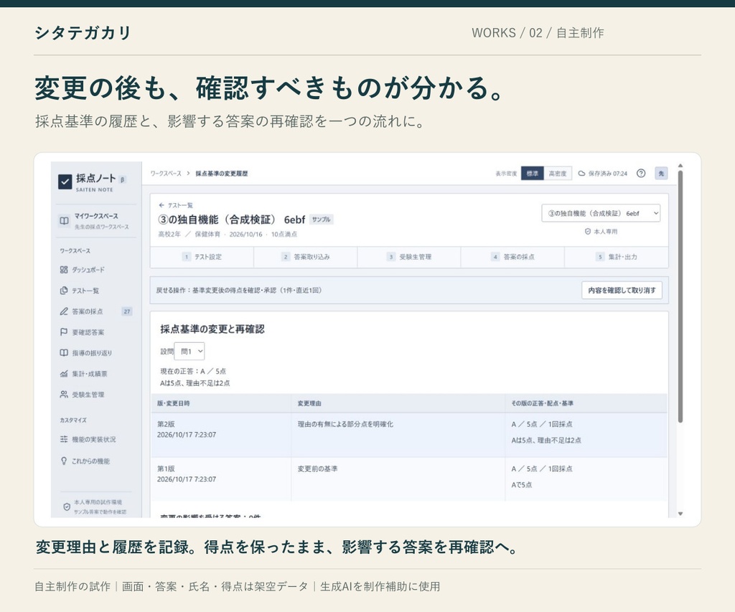This screenshot has height=612, width=735.
Task: Click the breadcrumb chevron after ワークスペース
Action: tap(189, 174)
